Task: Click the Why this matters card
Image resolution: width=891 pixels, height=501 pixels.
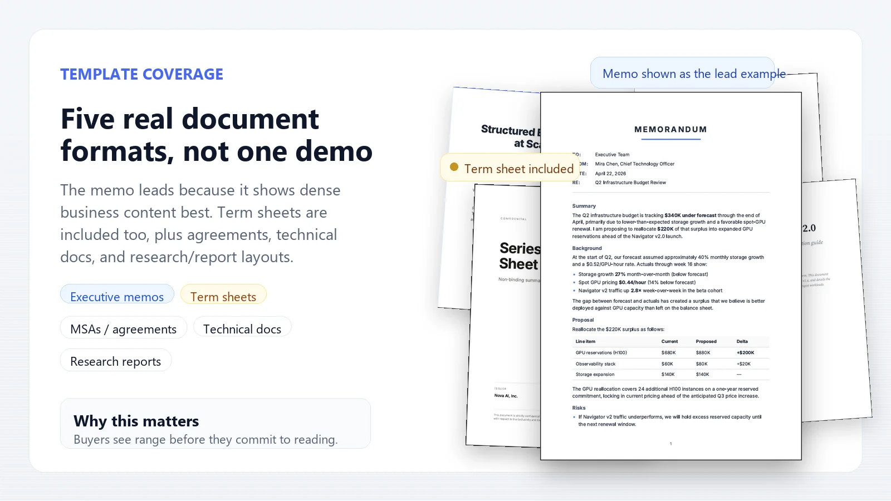Action: pyautogui.click(x=216, y=423)
